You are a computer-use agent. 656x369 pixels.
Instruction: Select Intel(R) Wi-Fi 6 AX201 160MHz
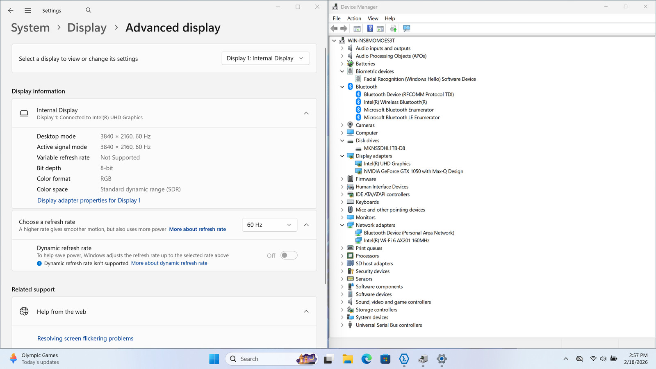tap(396, 241)
